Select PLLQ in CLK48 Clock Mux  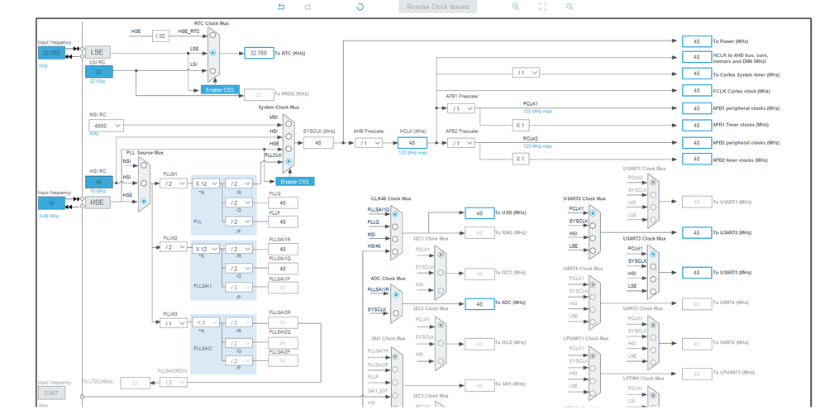pyautogui.click(x=395, y=226)
